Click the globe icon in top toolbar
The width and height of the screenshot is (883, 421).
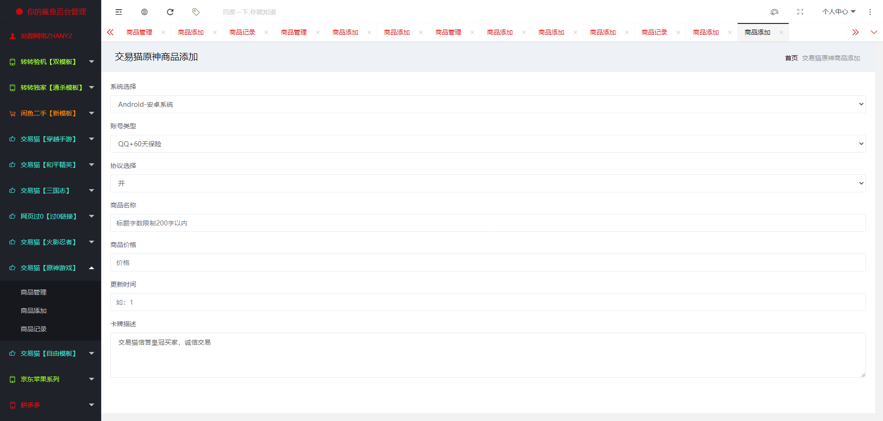click(144, 12)
